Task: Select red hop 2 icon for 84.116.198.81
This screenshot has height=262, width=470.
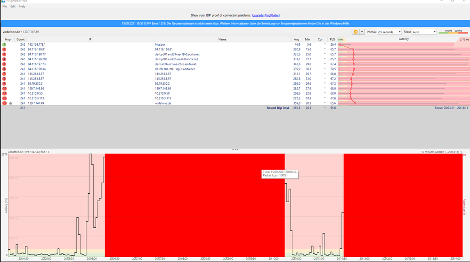Action: point(4,49)
